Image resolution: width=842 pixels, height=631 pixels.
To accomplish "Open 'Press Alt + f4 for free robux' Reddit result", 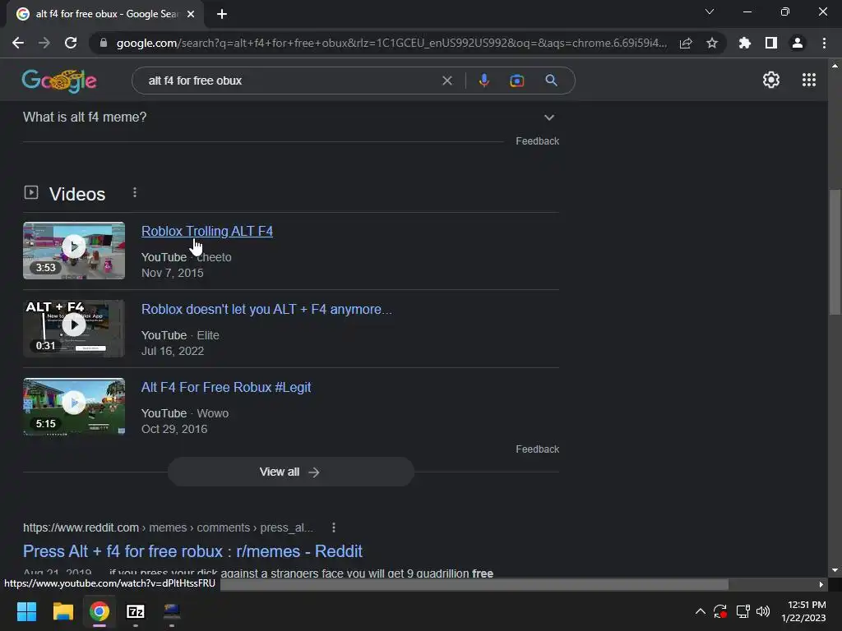I will 192,551.
